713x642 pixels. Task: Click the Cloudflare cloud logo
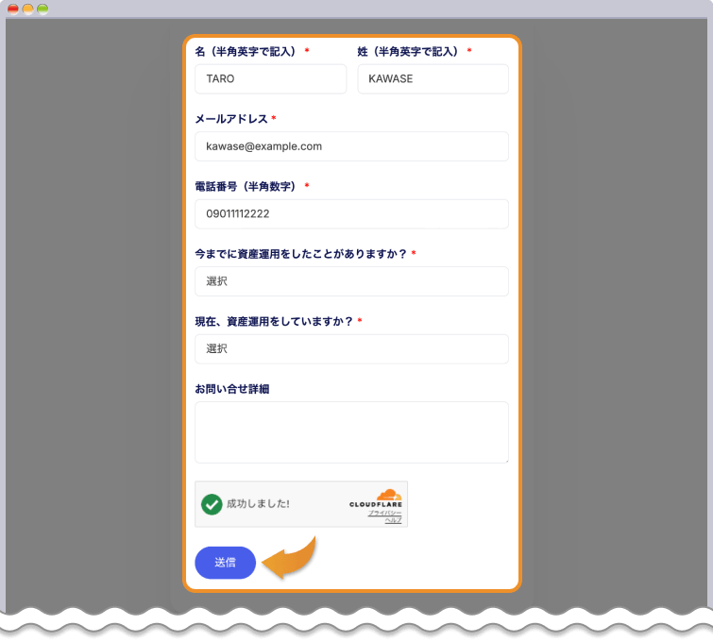tap(389, 495)
